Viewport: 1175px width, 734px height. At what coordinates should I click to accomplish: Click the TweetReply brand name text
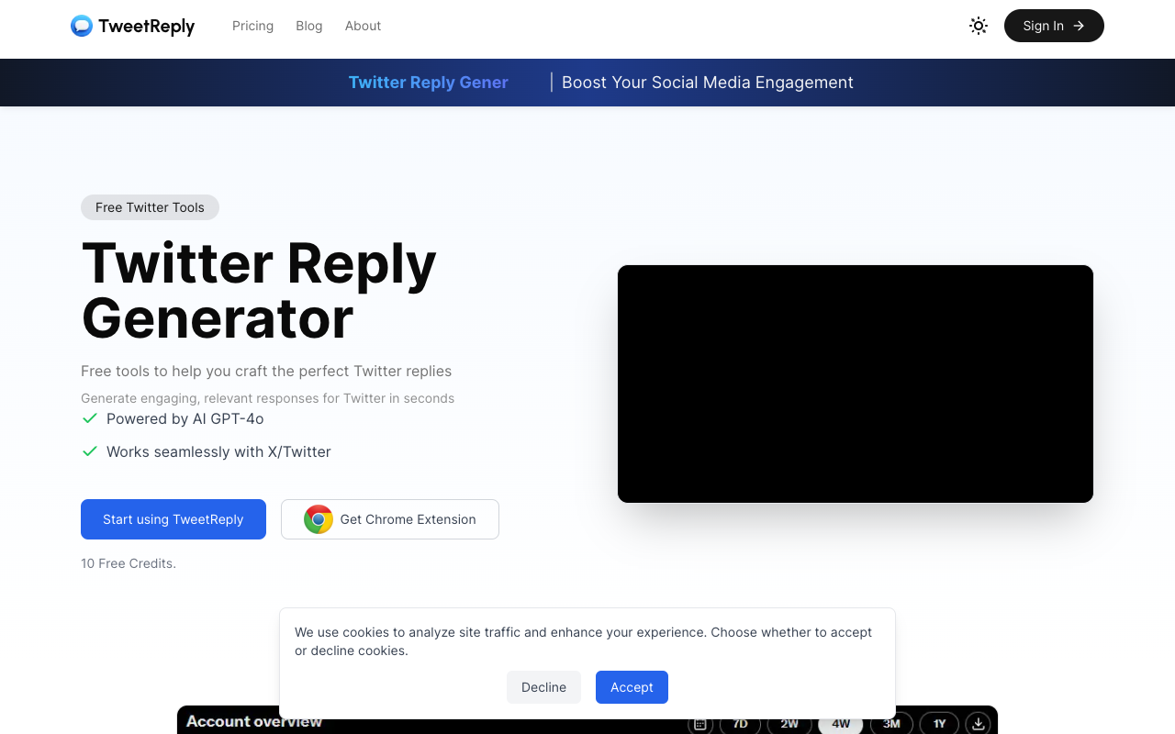point(147,26)
